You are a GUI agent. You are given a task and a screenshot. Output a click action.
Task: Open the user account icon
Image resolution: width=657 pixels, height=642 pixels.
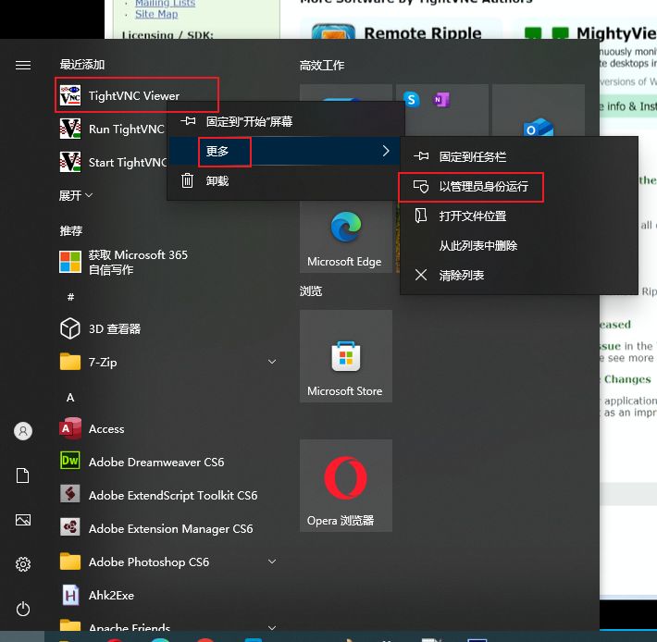pyautogui.click(x=23, y=431)
